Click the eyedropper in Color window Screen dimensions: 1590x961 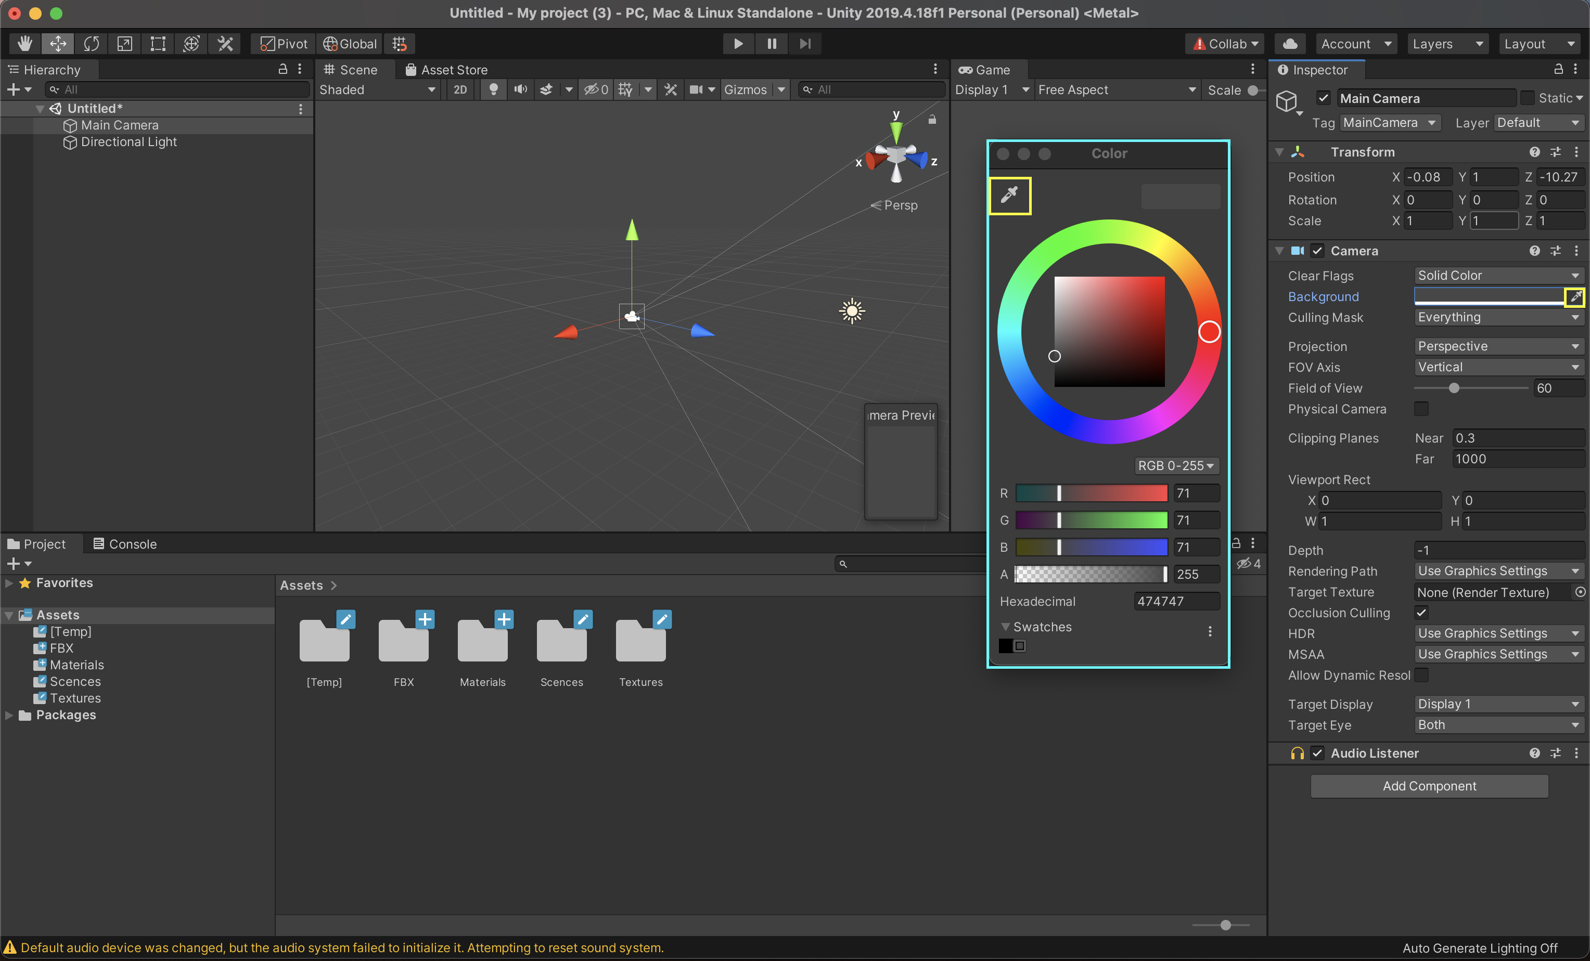tap(1009, 195)
